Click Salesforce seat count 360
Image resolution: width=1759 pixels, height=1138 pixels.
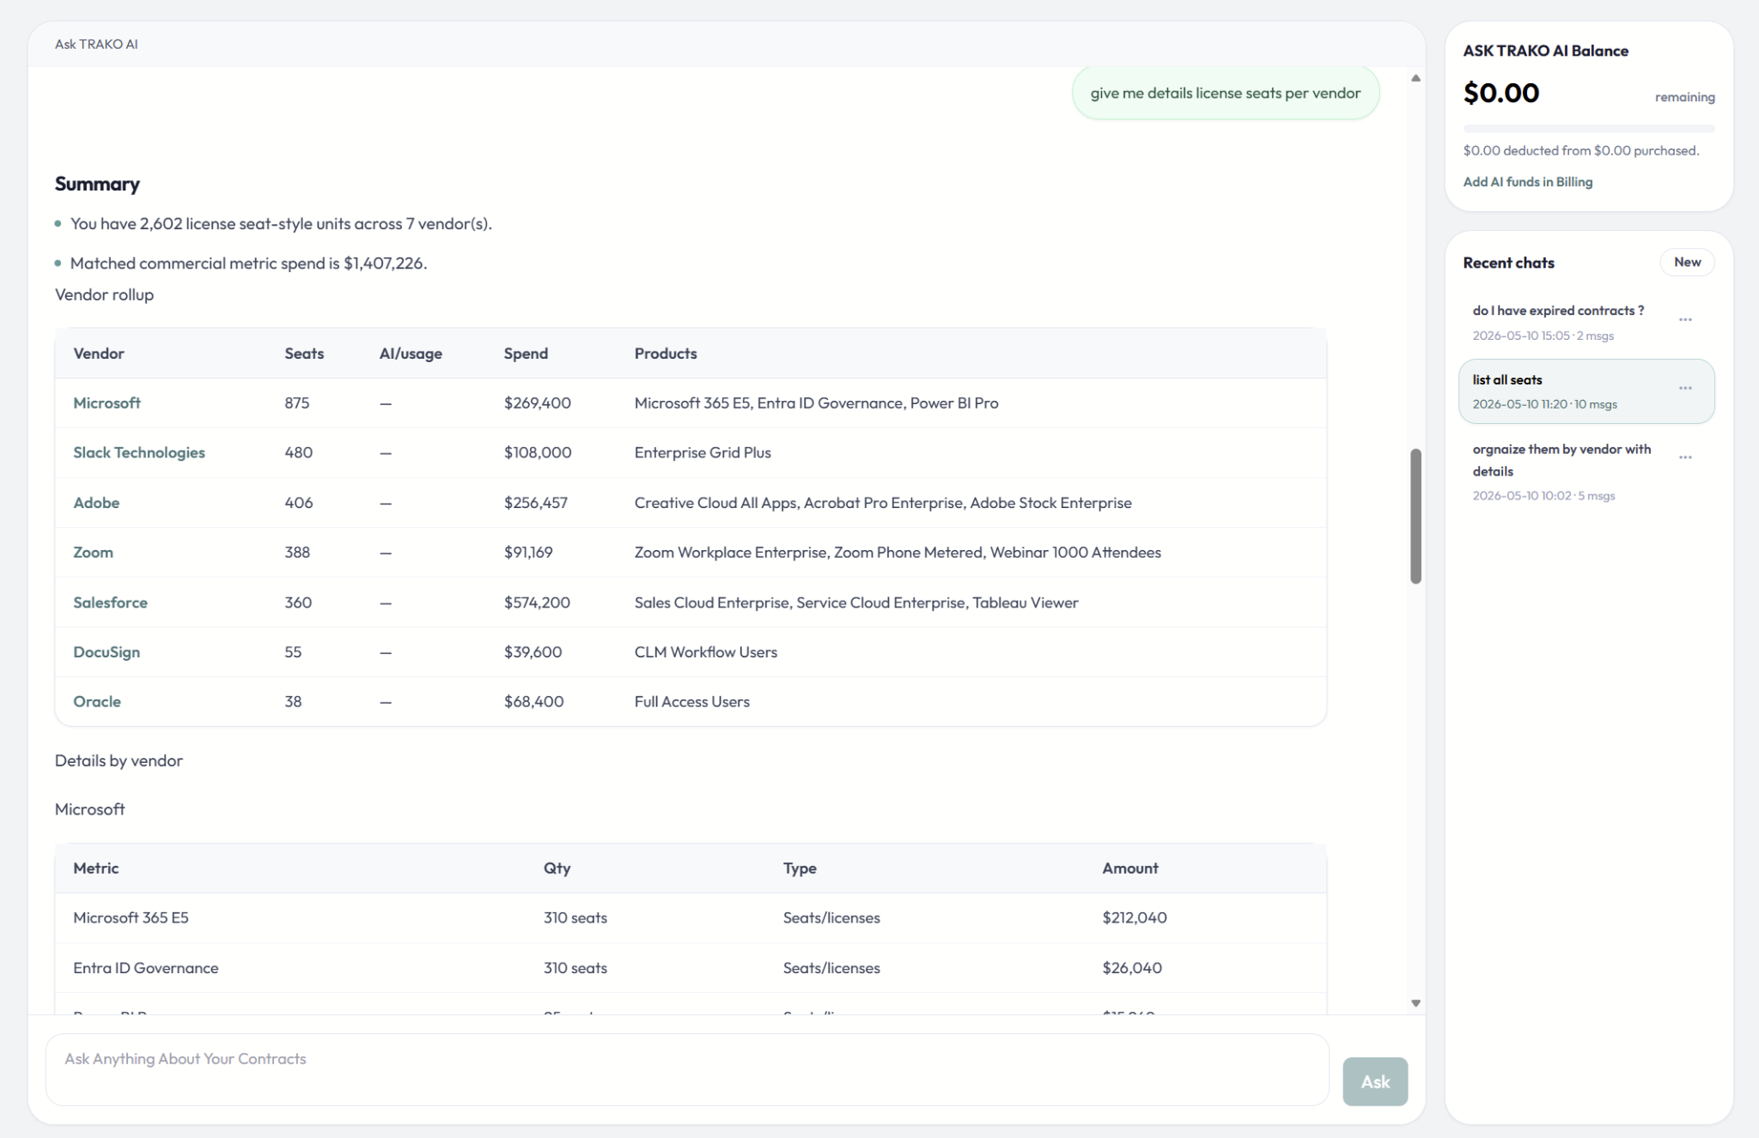(x=298, y=602)
